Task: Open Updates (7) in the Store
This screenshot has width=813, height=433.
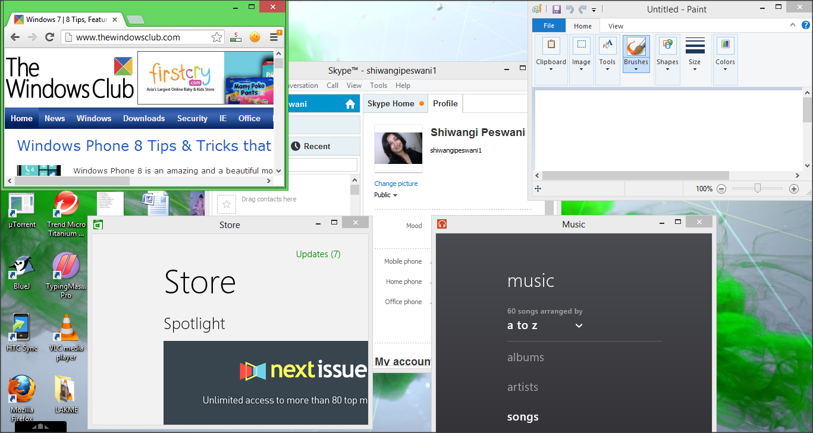Action: click(x=318, y=254)
